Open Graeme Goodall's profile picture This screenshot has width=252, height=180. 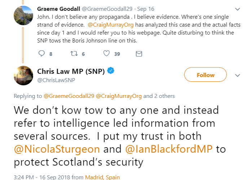(x=24, y=16)
